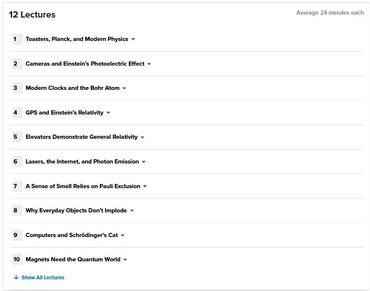The width and height of the screenshot is (370, 291).
Task: Open lecture title Elevators Demonstrate General Relativity
Action: click(x=82, y=137)
